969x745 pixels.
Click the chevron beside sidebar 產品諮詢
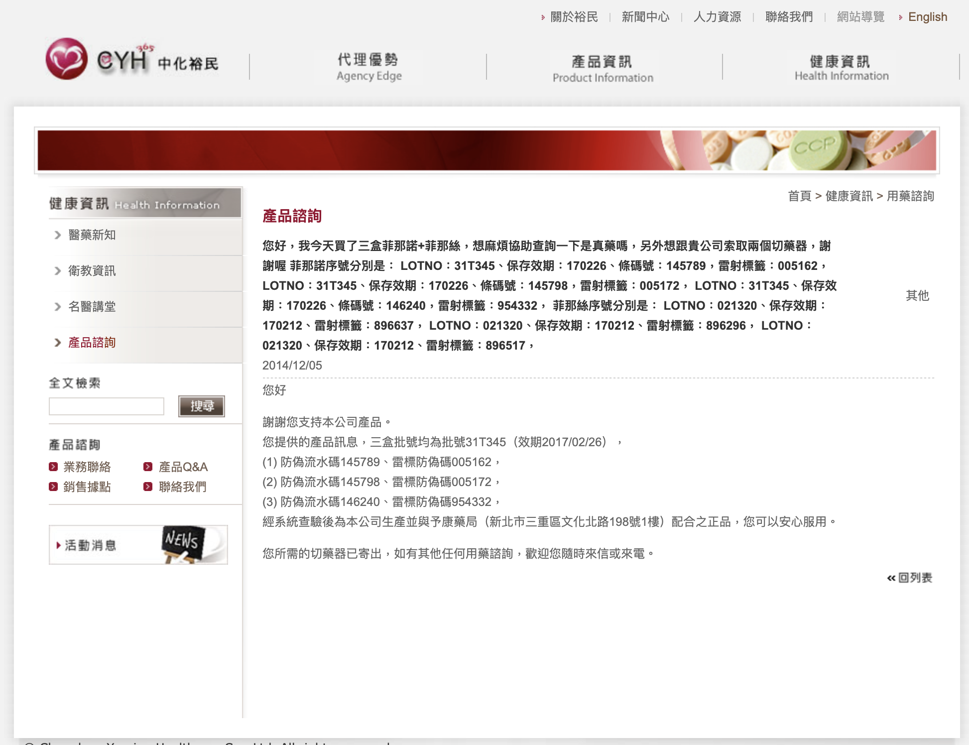point(58,343)
